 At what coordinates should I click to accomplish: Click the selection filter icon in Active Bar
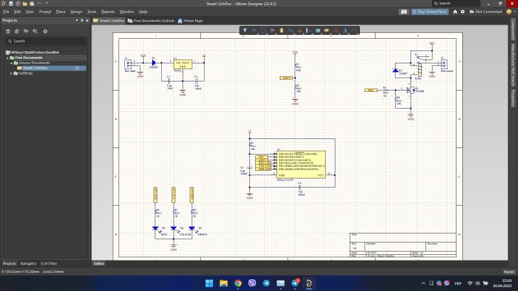coord(245,30)
